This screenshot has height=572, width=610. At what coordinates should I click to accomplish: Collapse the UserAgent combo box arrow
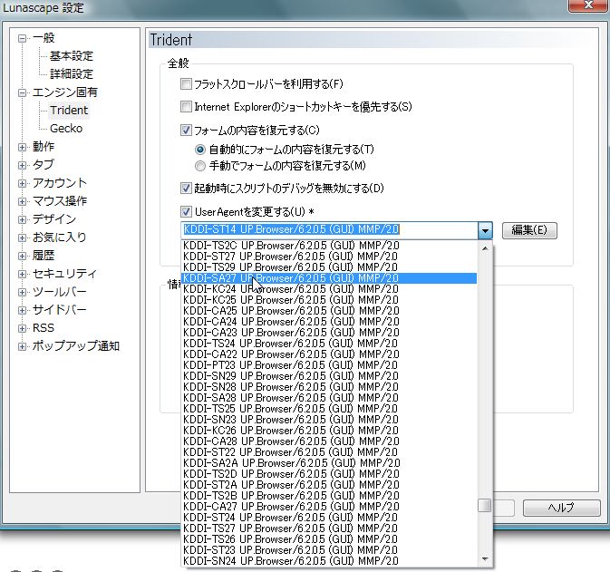pos(485,230)
